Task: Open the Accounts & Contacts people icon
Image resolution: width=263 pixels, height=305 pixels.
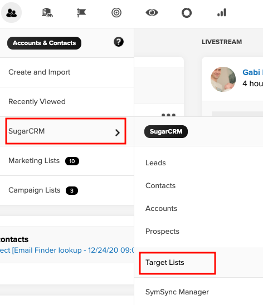Action: [x=11, y=13]
